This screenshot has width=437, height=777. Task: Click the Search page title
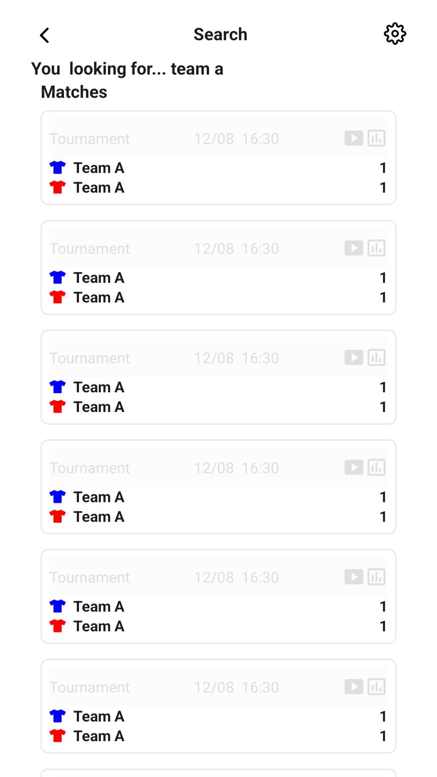(220, 34)
